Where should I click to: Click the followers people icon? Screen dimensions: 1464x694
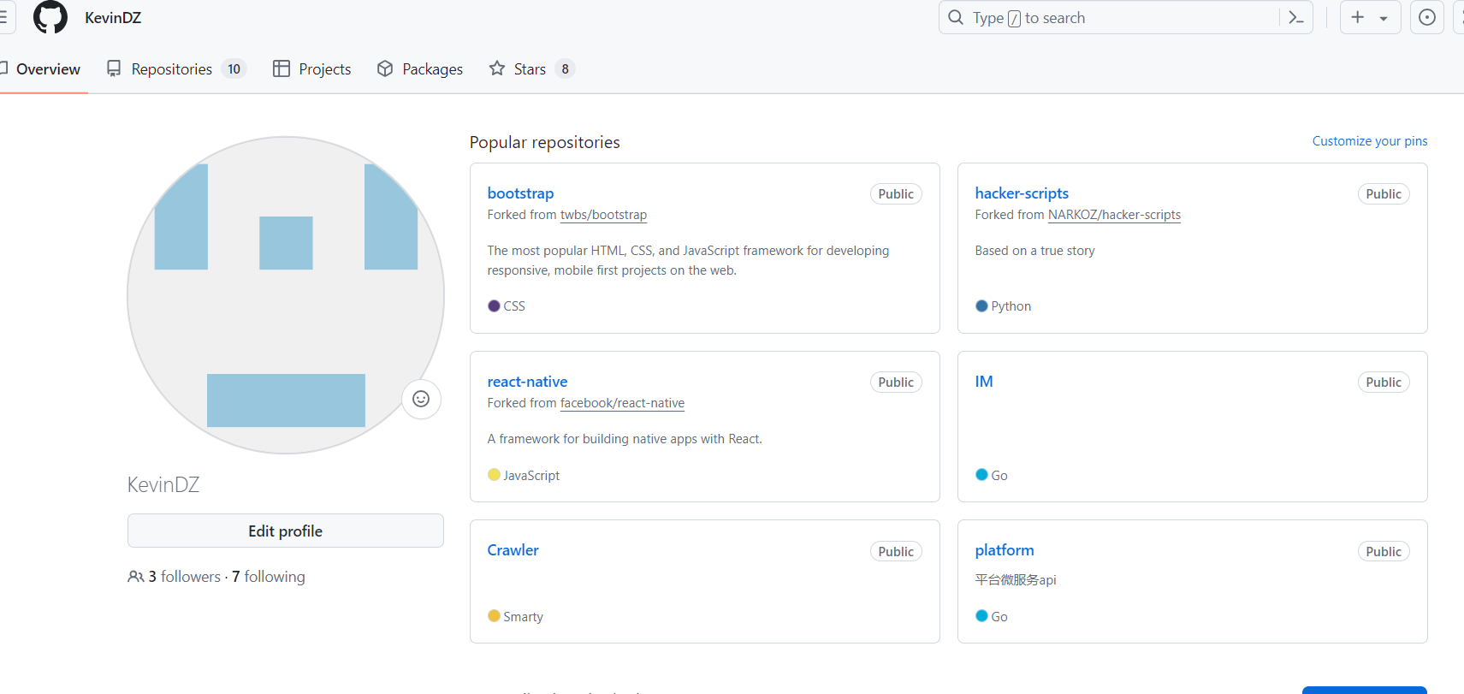point(135,577)
